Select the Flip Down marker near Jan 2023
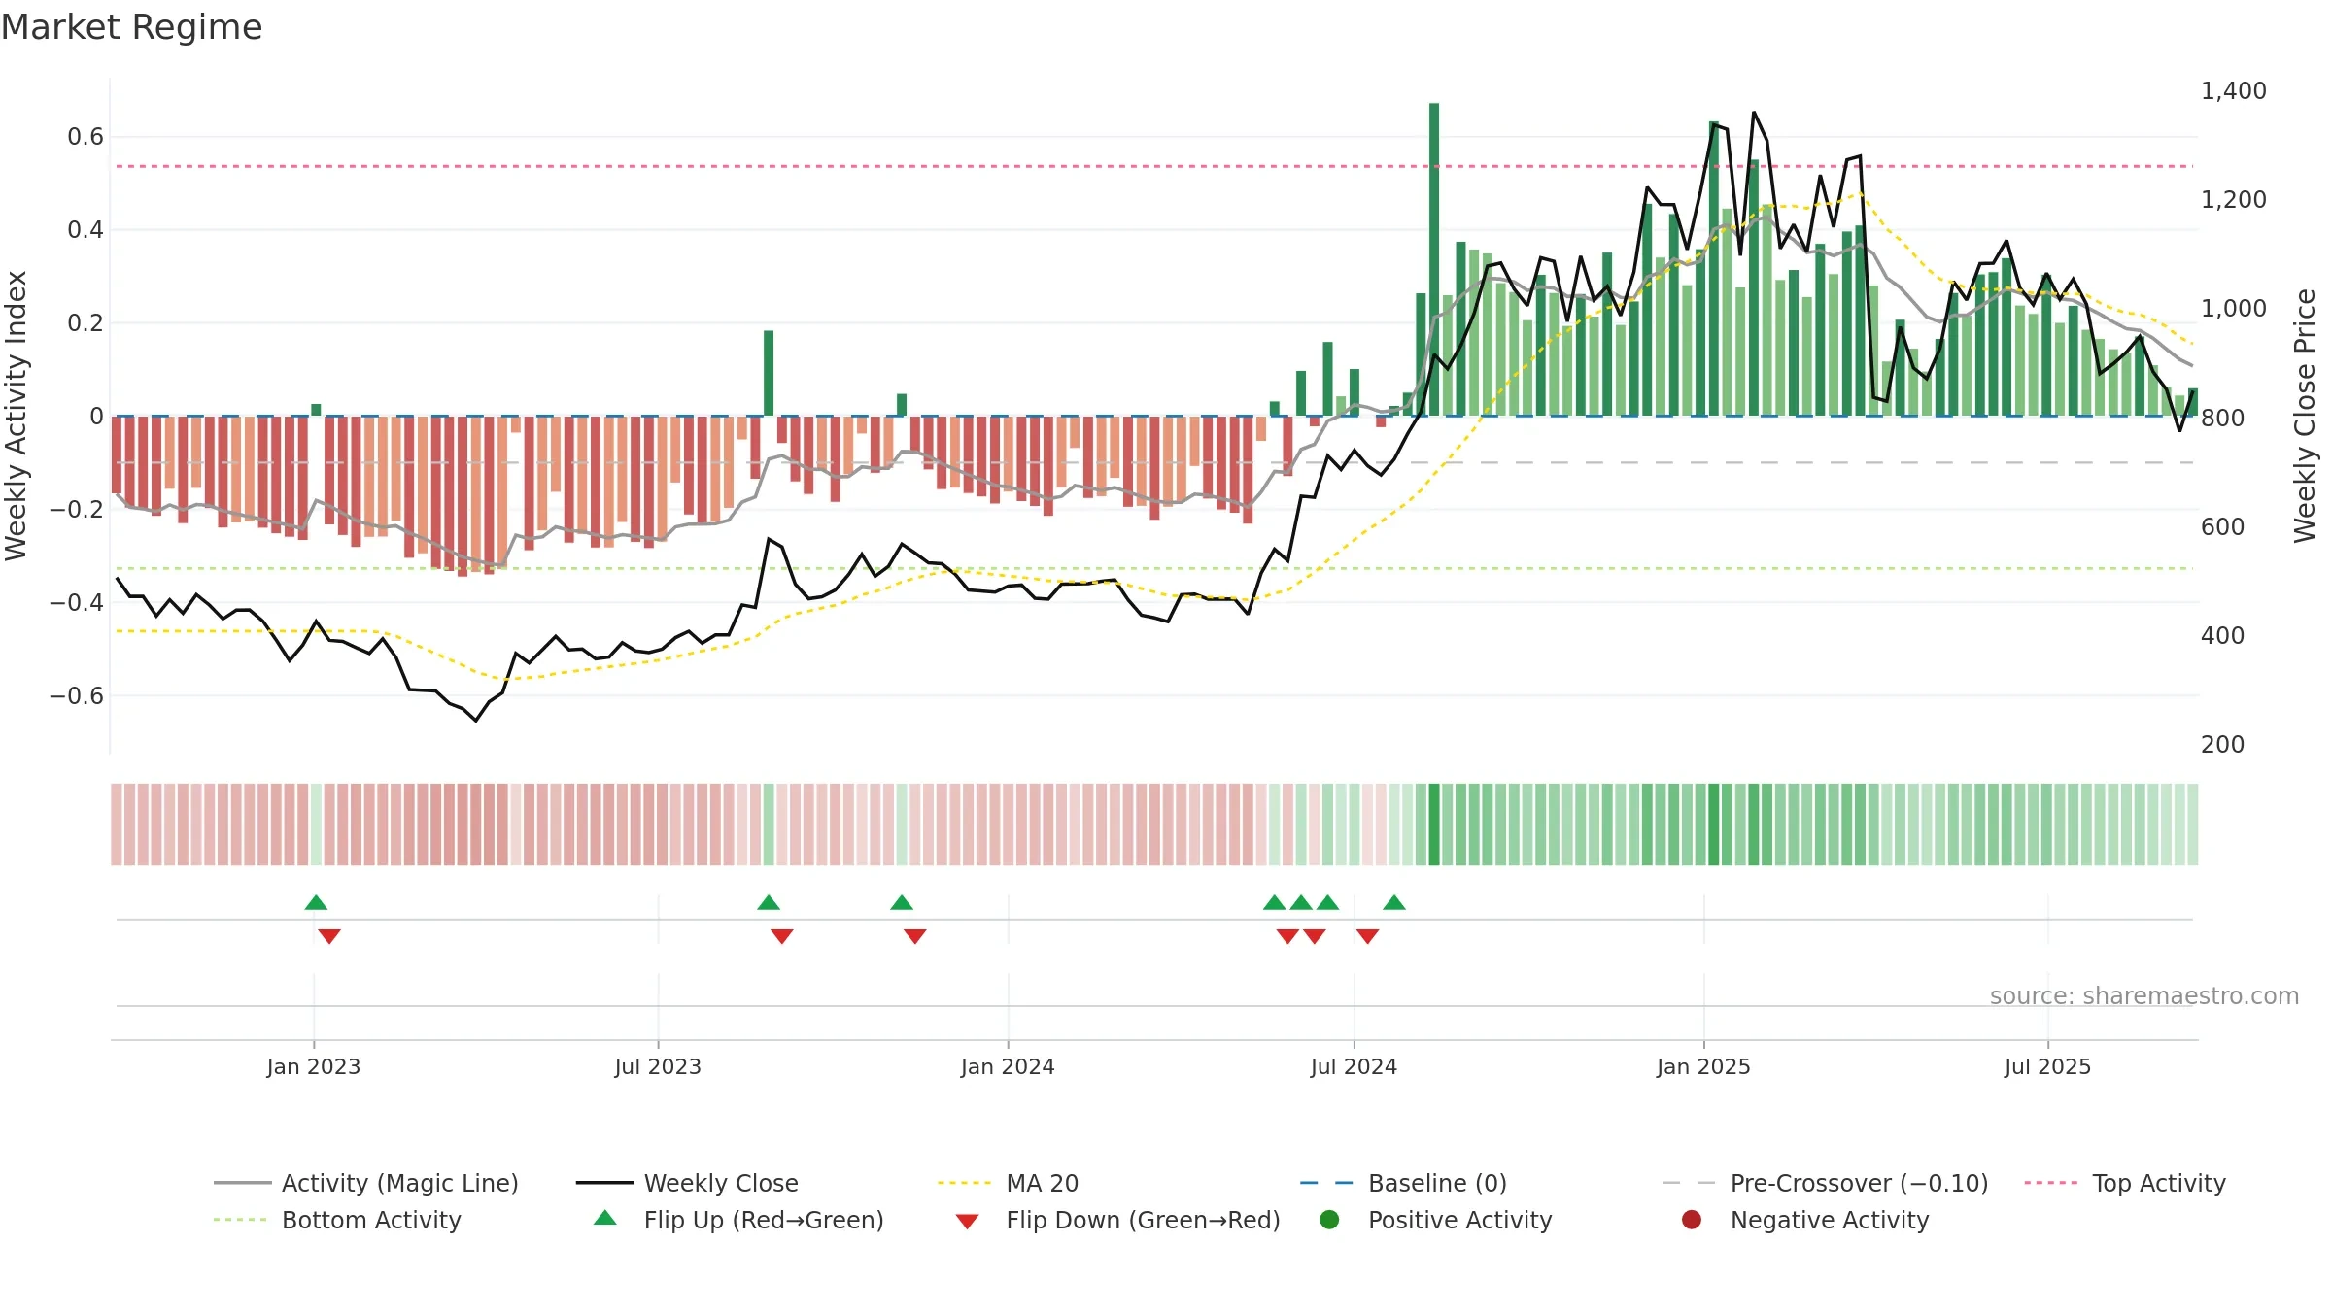The height and width of the screenshot is (1311, 2332). [x=329, y=936]
